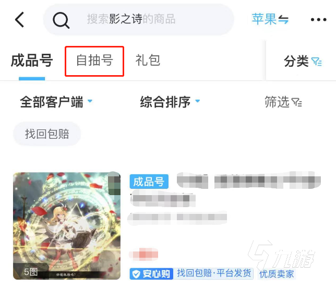The image size is (336, 288).
Task: Tap the 优质卖家 seller label
Action: tap(277, 274)
